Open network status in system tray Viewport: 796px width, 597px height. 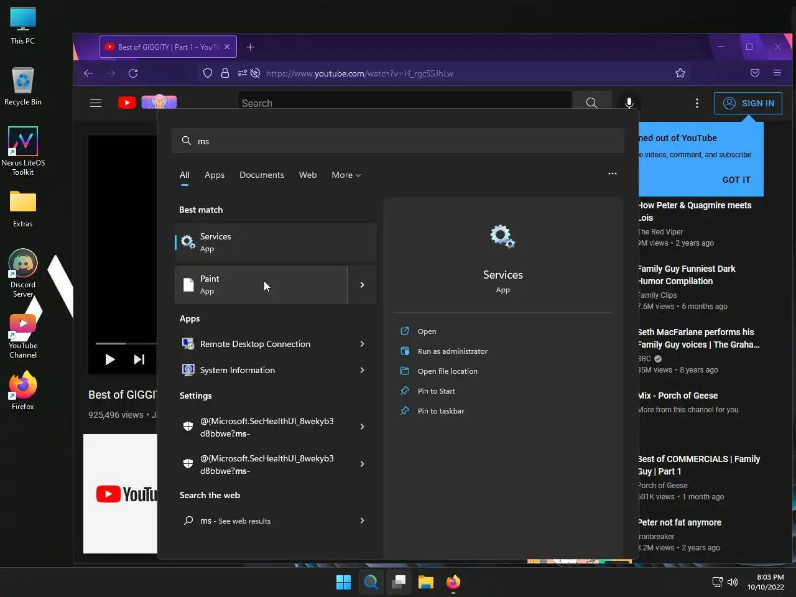tap(717, 582)
